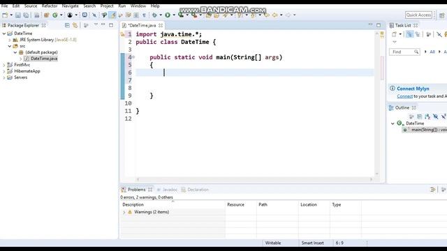Click the editor horizontal scrollbar

pyautogui.click(x=254, y=179)
